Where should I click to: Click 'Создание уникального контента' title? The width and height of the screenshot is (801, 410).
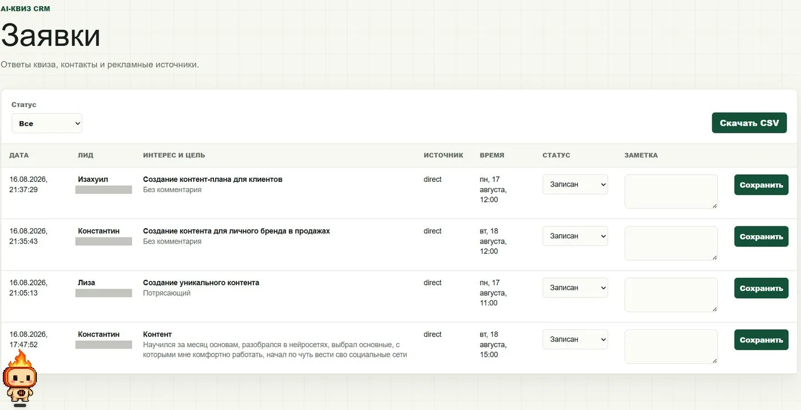tap(201, 282)
